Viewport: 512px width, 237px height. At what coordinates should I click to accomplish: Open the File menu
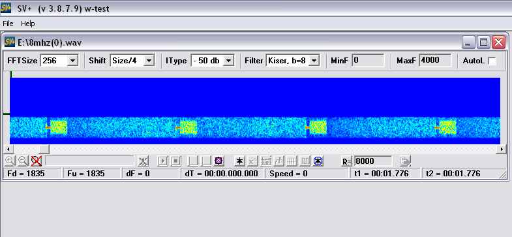(8, 24)
